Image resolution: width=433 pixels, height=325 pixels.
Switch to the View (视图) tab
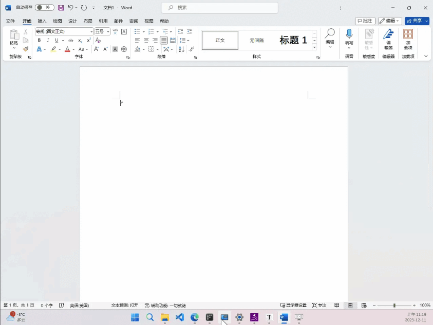tap(149, 21)
